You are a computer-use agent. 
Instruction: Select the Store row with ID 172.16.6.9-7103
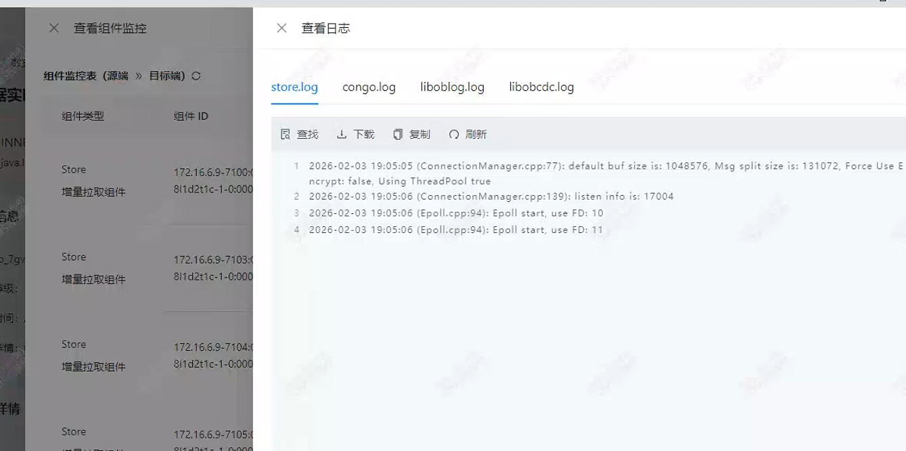[x=135, y=268]
